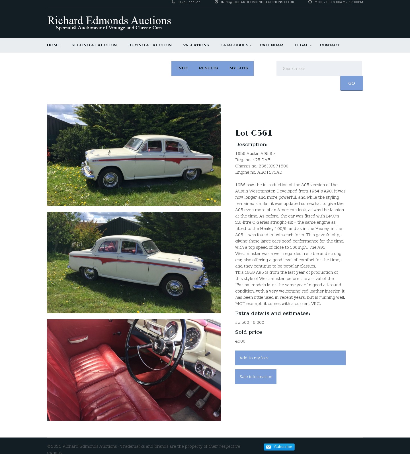
Task: Click the Richard Edmonds Auctions logo
Action: tap(109, 23)
